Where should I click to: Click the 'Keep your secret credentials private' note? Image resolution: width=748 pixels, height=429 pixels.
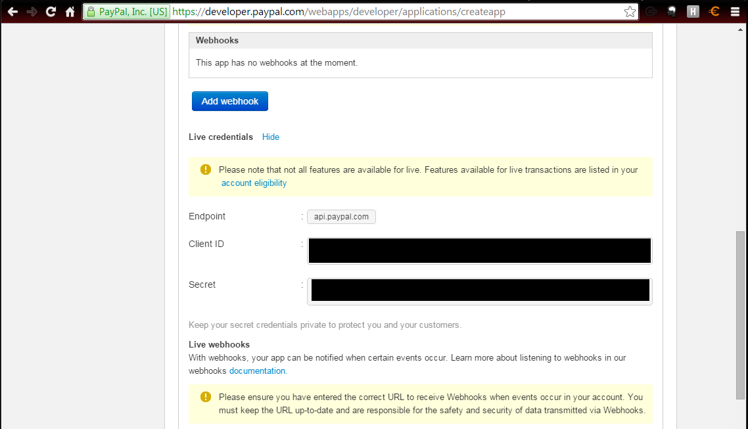(x=325, y=325)
